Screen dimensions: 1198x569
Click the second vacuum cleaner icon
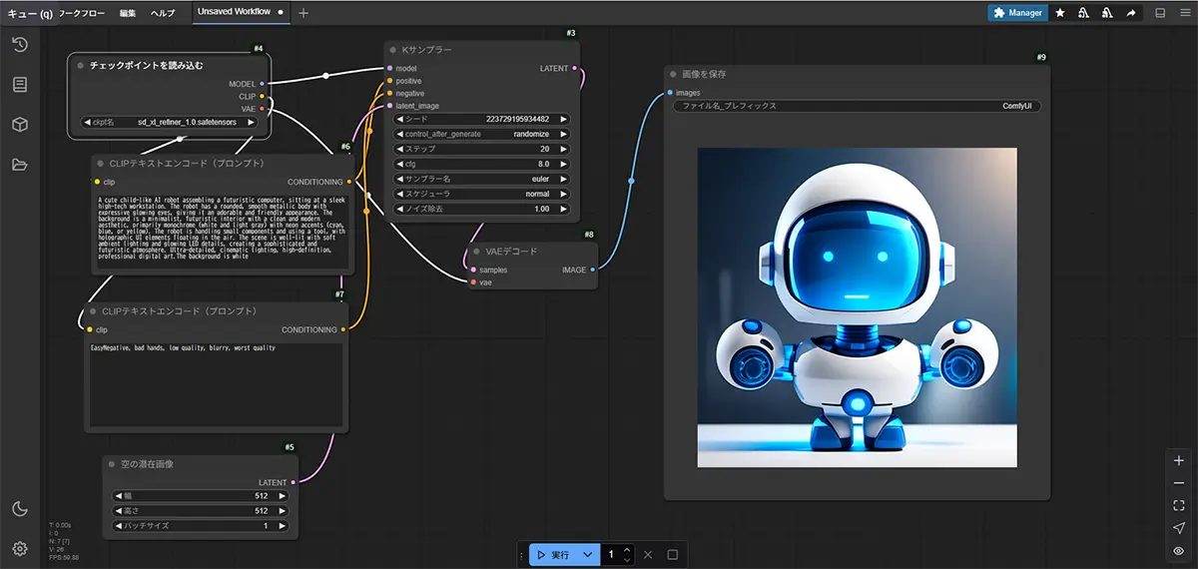(1107, 13)
